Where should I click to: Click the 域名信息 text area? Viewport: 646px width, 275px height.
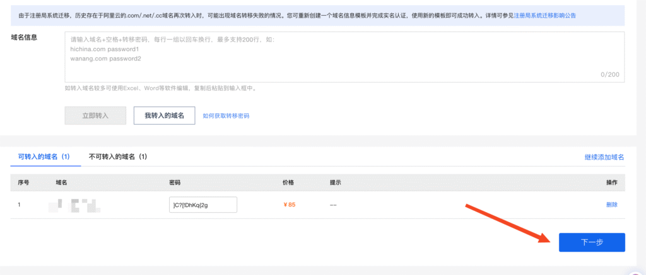pyautogui.click(x=344, y=57)
